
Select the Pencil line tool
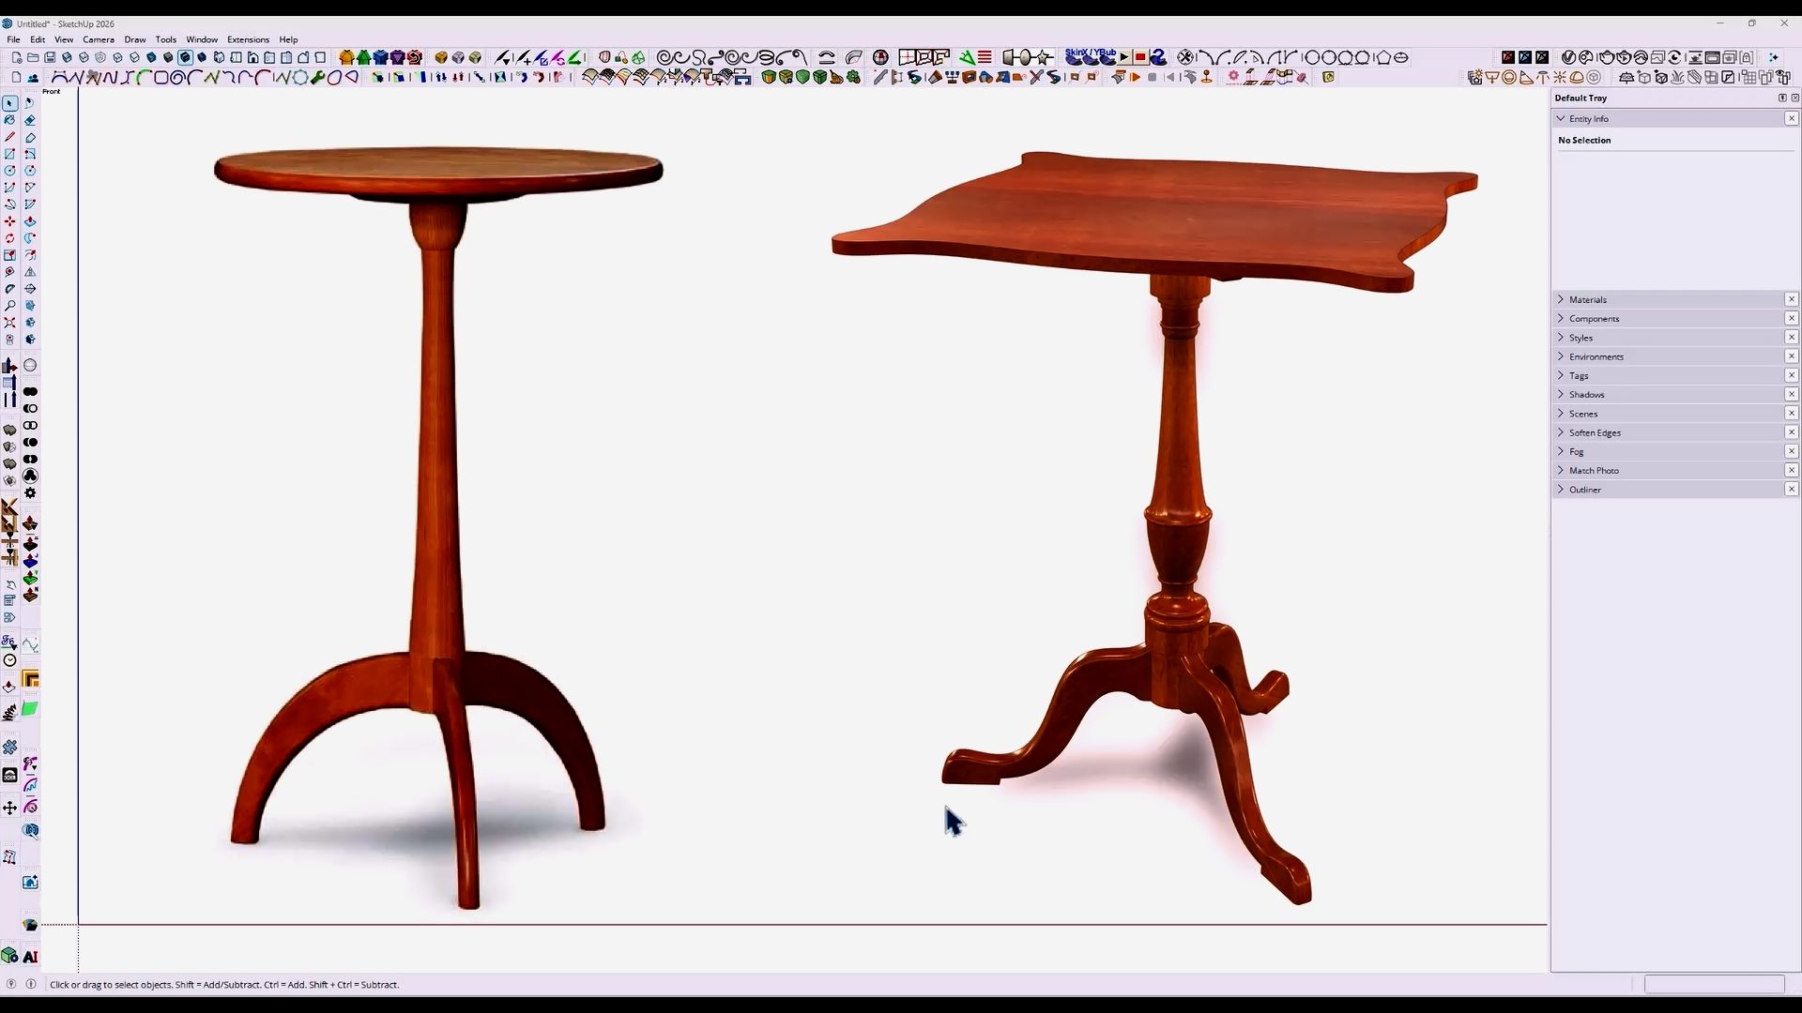click(10, 137)
